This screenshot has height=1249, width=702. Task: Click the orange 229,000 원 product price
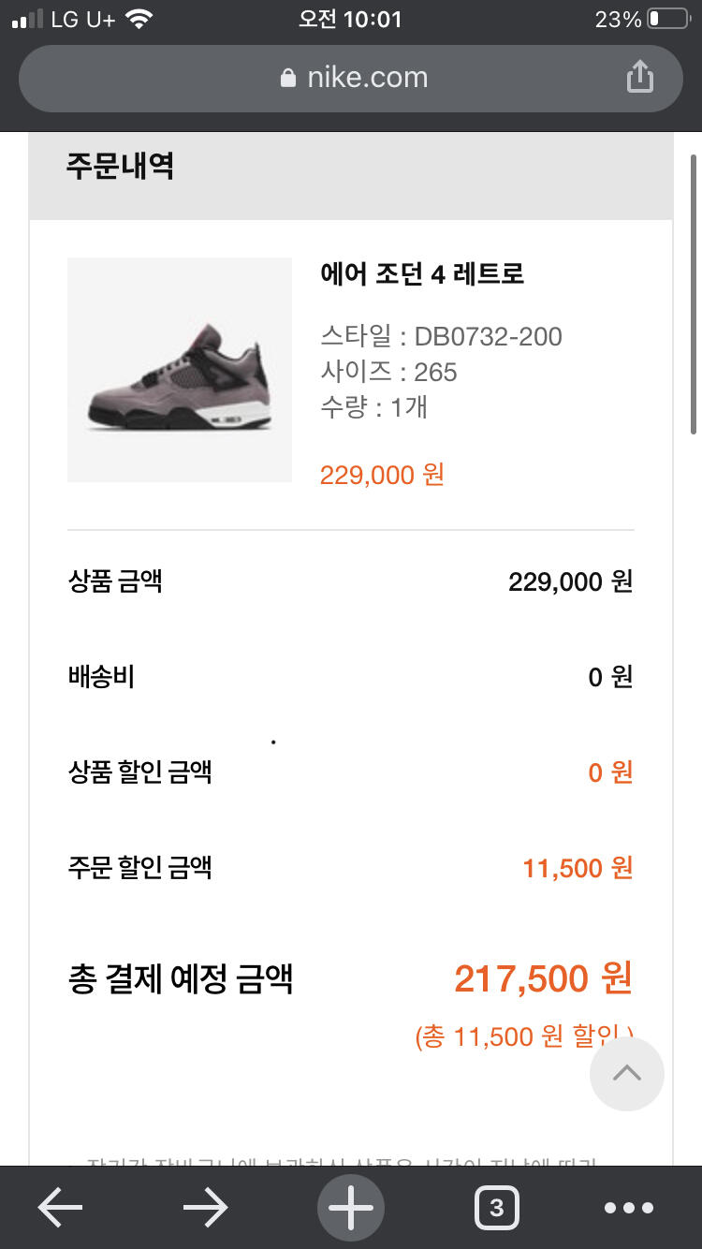tap(382, 475)
